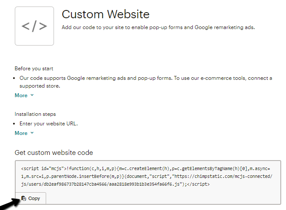Expand More under Before you start

pos(24,95)
